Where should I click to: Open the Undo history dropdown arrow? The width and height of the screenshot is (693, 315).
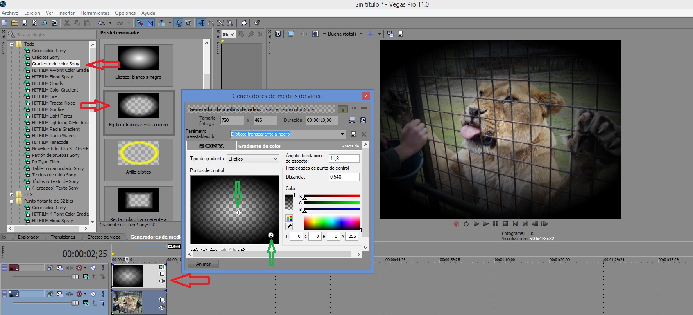click(110, 23)
